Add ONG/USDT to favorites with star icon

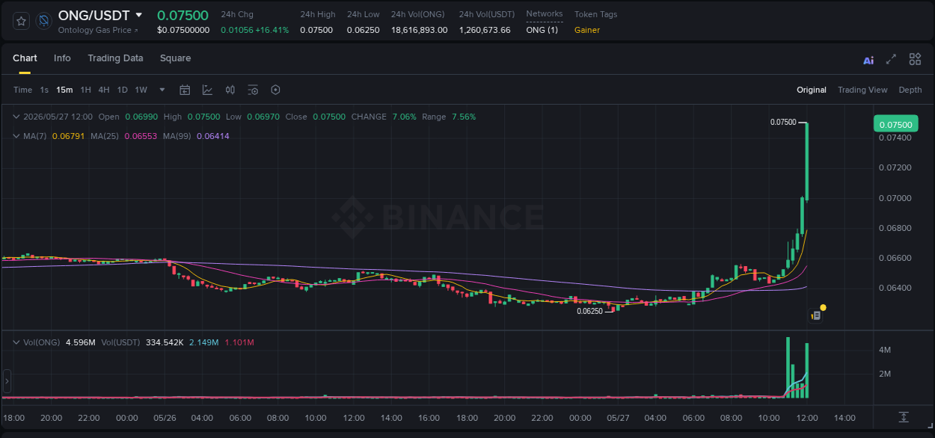(x=22, y=21)
